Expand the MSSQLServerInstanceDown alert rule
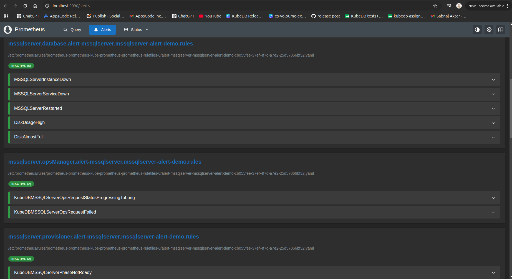Image resolution: width=512 pixels, height=279 pixels. pos(254,80)
